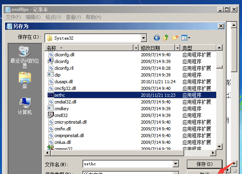This screenshot has width=242, height=174.
Task: Click the Notepad window scroll-up arrow
Action: (x=234, y=25)
